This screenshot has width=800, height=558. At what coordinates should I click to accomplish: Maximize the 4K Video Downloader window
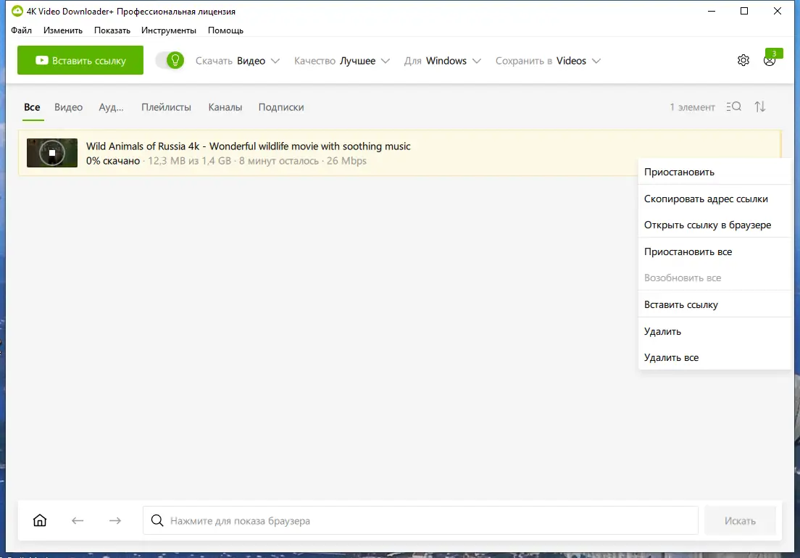click(744, 11)
